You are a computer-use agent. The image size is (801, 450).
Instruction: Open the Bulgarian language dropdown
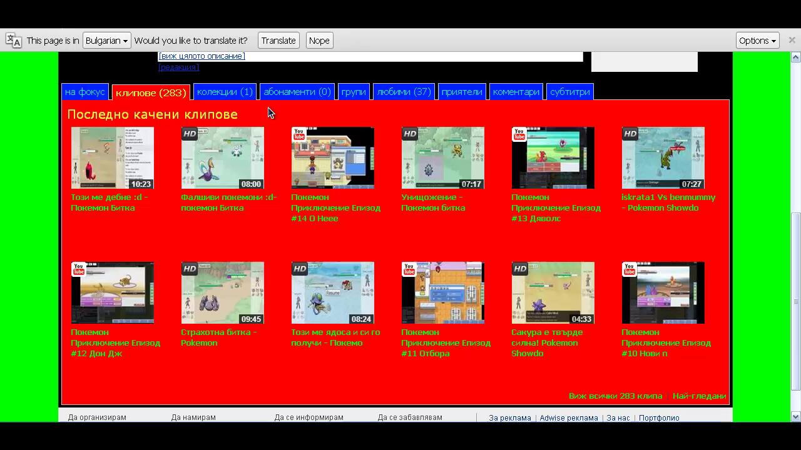[x=106, y=41]
